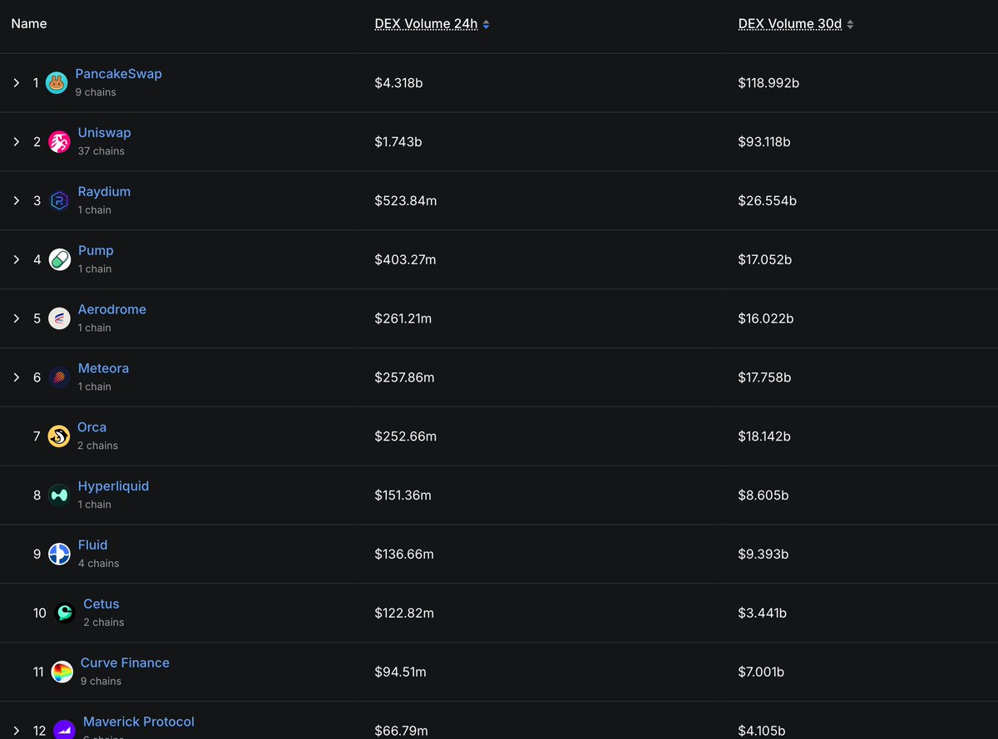Expand the Maverick Protocol row
Viewport: 998px width, 739px height.
pos(17,731)
